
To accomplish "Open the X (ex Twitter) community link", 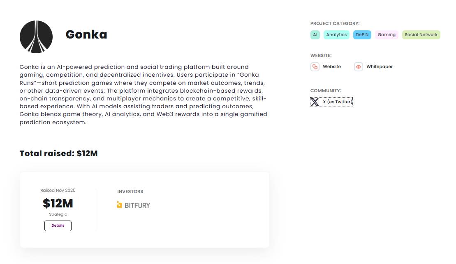I will 338,102.
